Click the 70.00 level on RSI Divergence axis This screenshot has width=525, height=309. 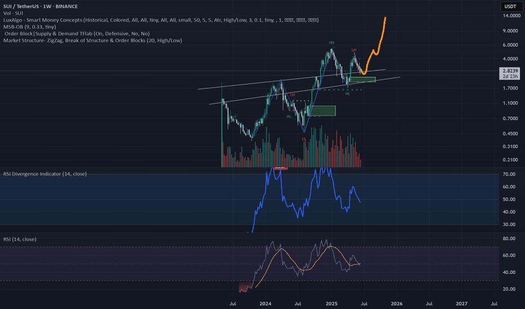point(509,174)
